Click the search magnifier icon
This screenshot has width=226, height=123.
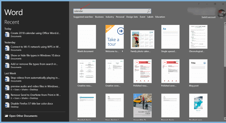[149, 11]
